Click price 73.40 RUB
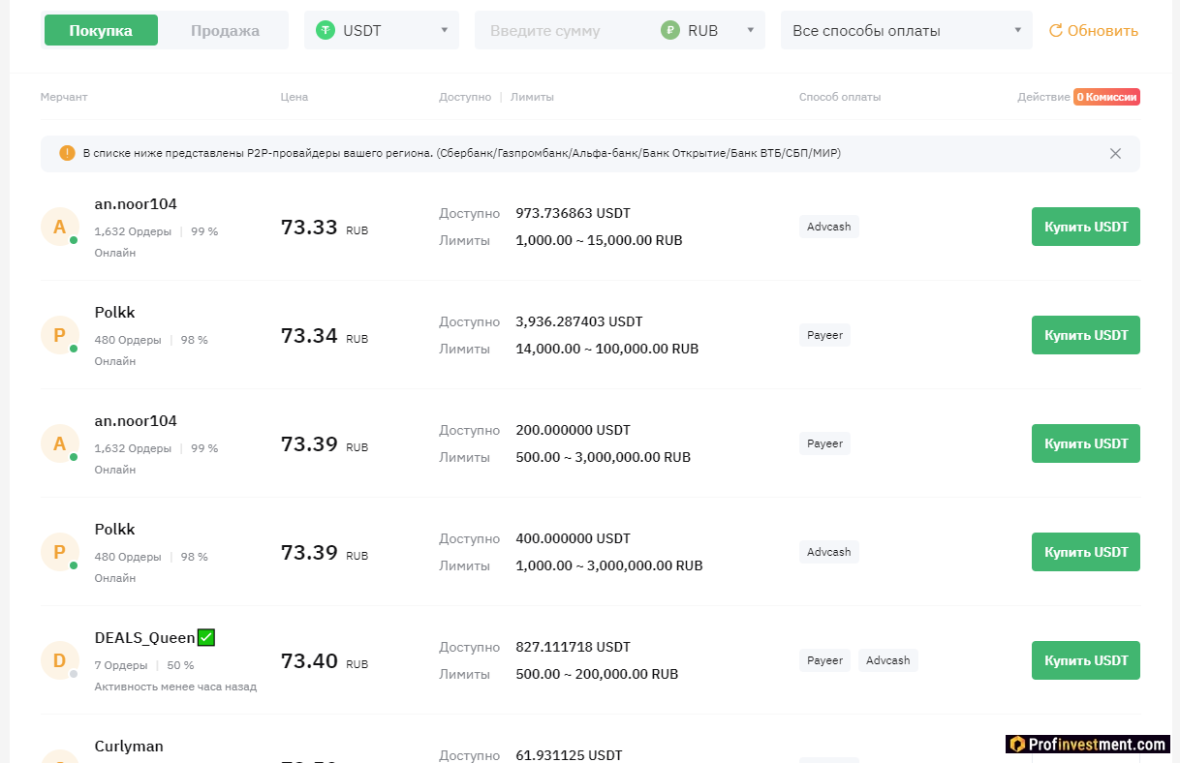This screenshot has width=1180, height=763. [325, 661]
